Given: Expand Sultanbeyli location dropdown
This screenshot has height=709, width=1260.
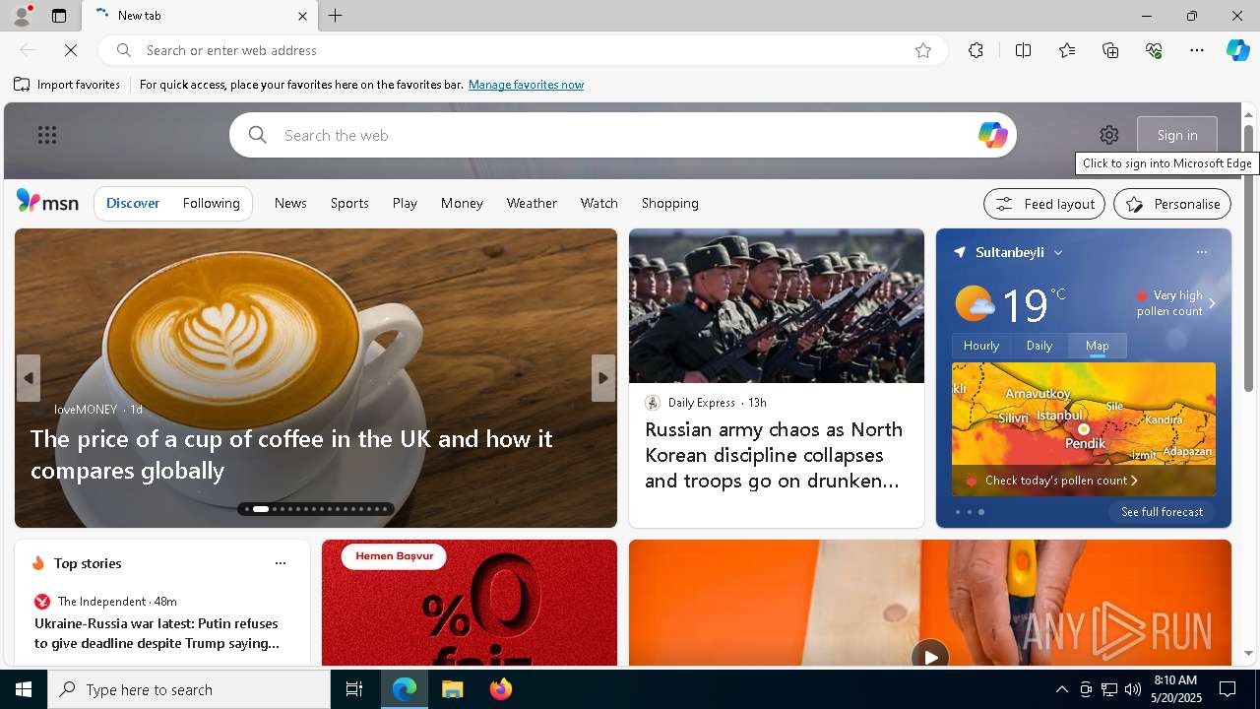Looking at the screenshot, I should tap(1058, 253).
